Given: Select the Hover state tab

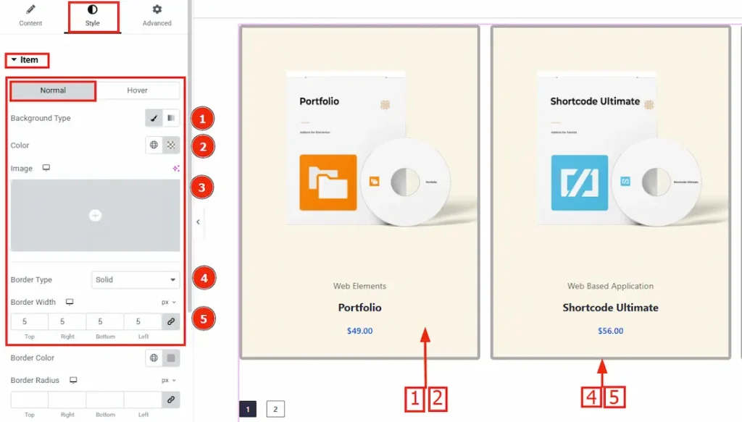Looking at the screenshot, I should 137,90.
